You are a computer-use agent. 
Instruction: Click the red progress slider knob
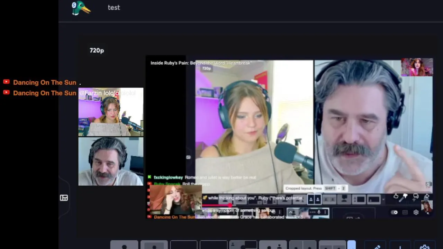click(230, 205)
